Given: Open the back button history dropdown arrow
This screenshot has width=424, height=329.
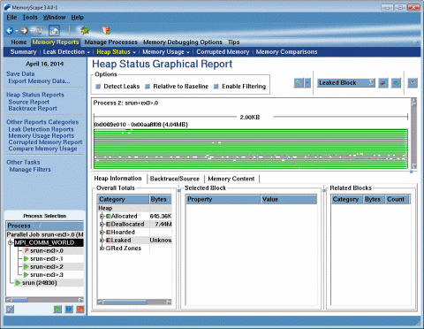Looking at the screenshot, I should 17,31.
